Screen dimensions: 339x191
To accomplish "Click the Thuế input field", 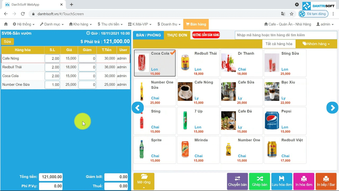I will coord(116,186).
